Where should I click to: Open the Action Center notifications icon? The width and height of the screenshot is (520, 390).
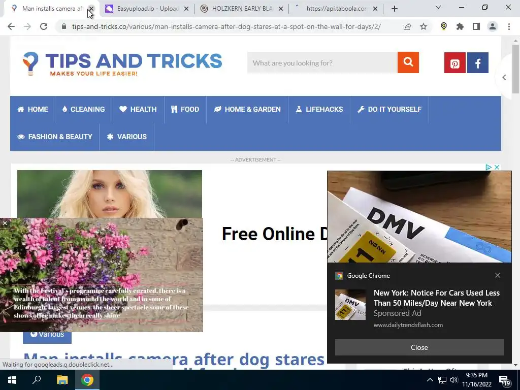[x=504, y=380]
